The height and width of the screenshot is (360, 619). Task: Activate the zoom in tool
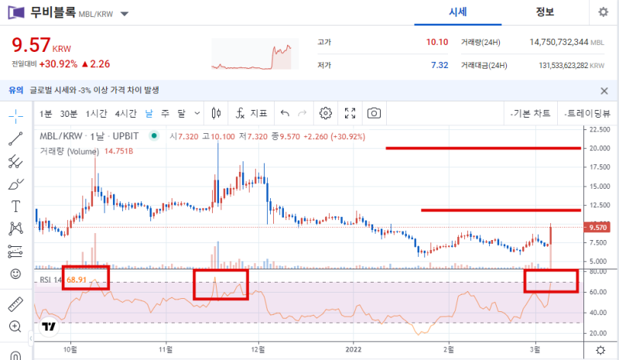(x=15, y=327)
